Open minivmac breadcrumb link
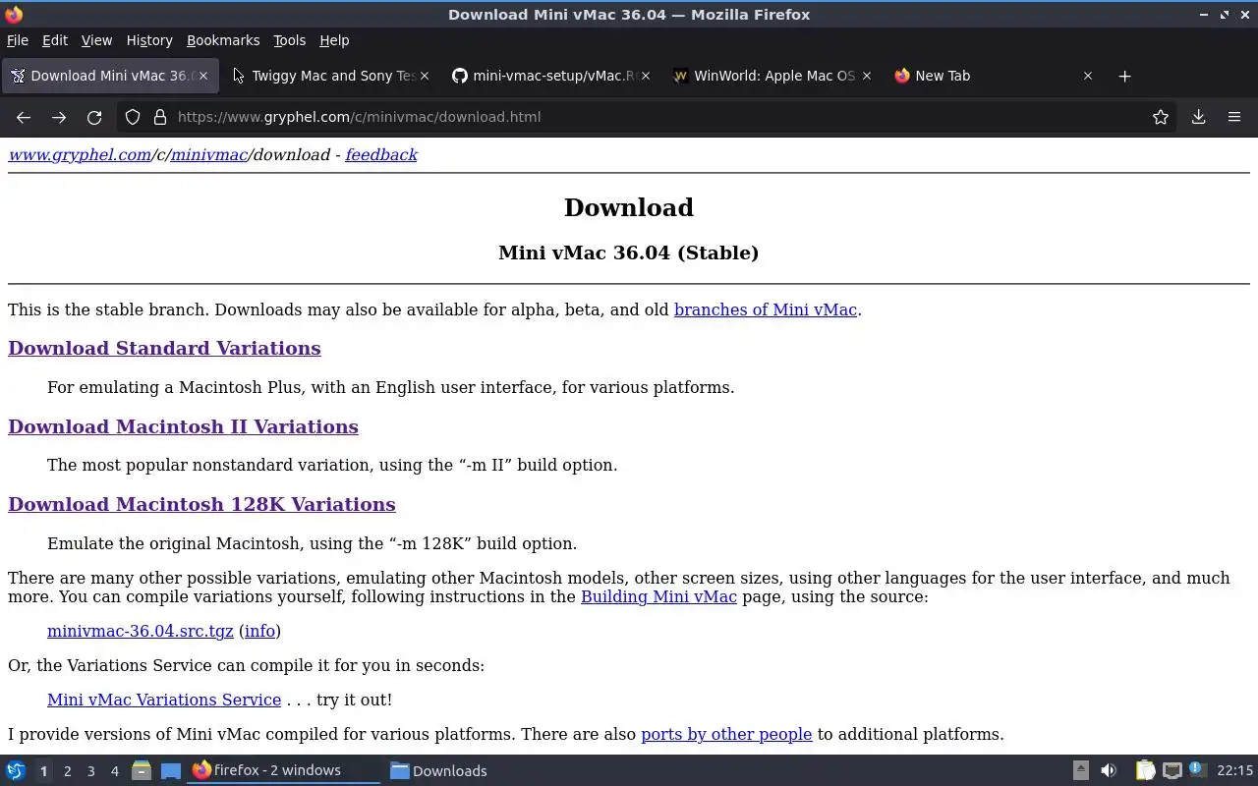The image size is (1258, 786). (x=209, y=155)
